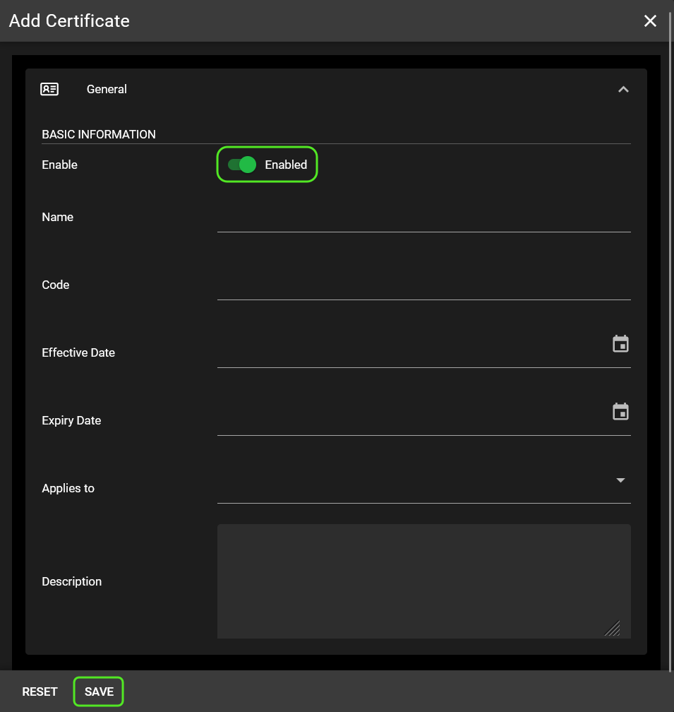Click the RESET button
Image resolution: width=674 pixels, height=712 pixels.
pyautogui.click(x=40, y=692)
